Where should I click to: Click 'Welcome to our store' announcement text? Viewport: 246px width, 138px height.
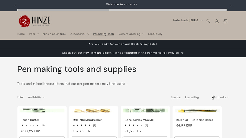pos(122,4)
